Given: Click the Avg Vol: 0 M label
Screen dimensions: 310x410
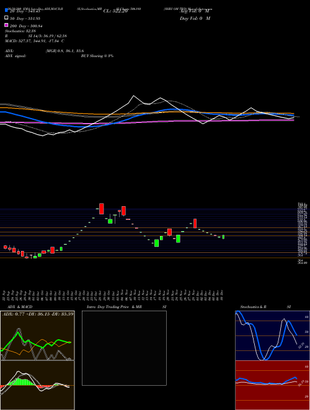Looking at the screenshot, I should click(x=195, y=11).
